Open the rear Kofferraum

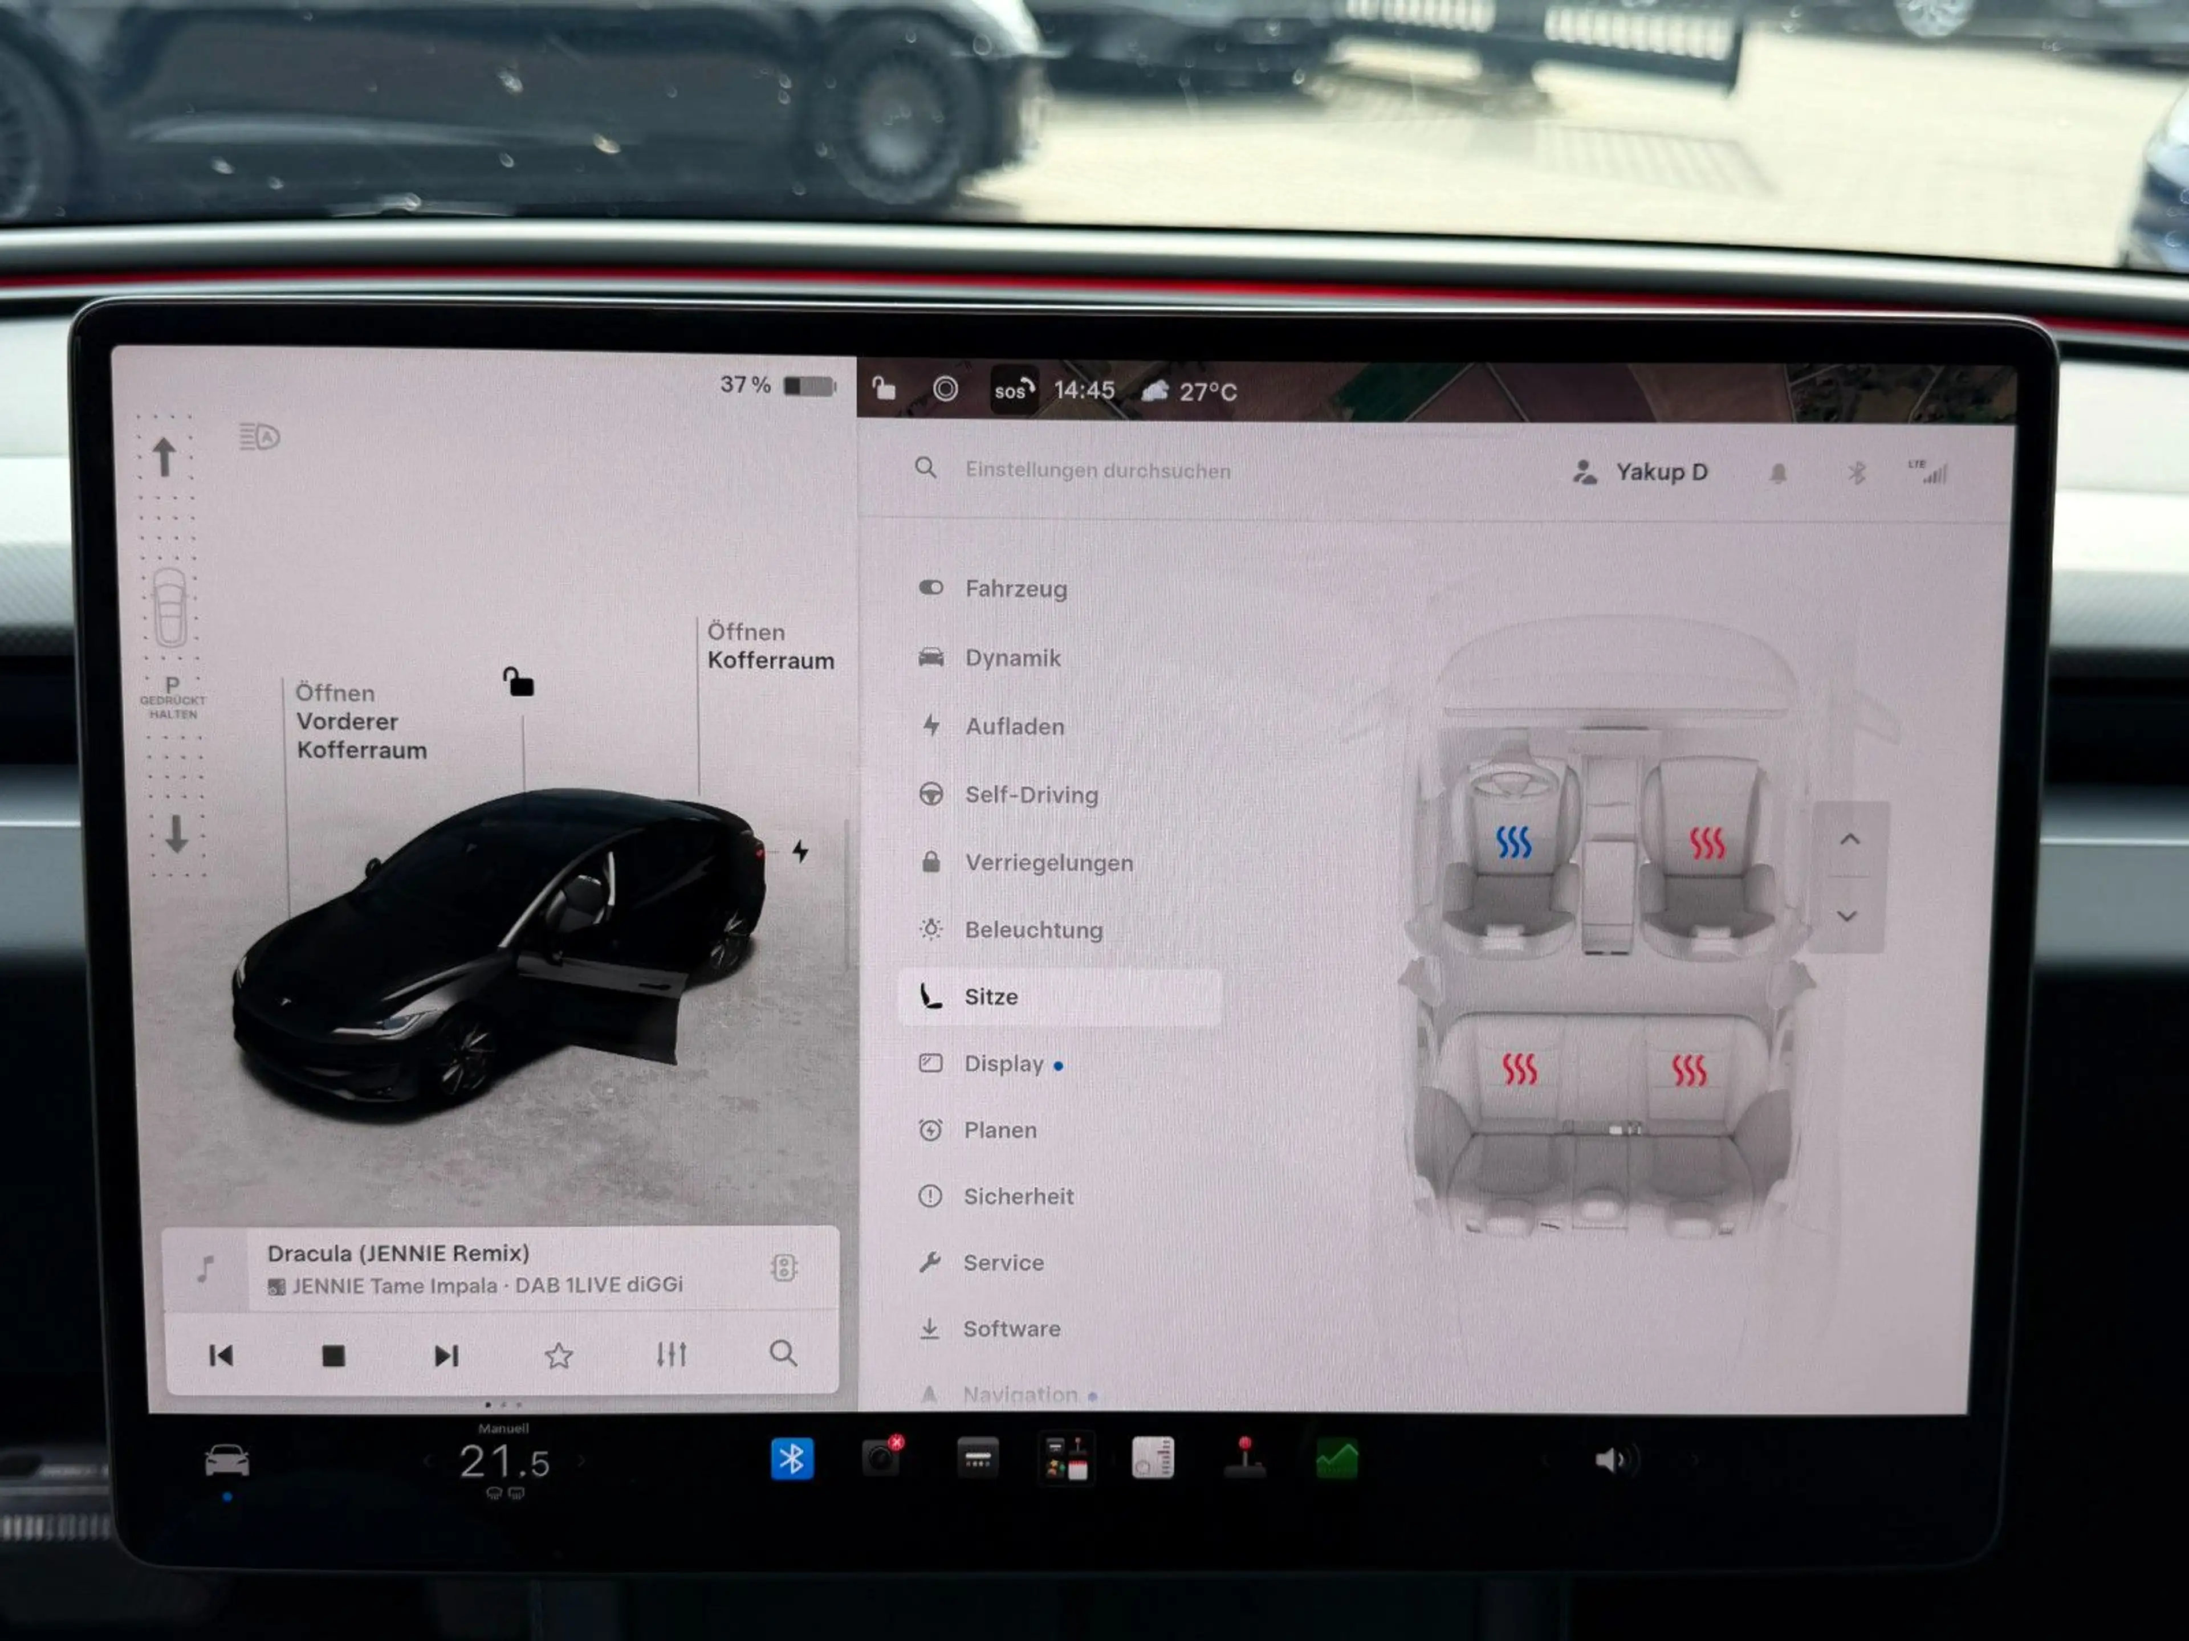tap(770, 646)
